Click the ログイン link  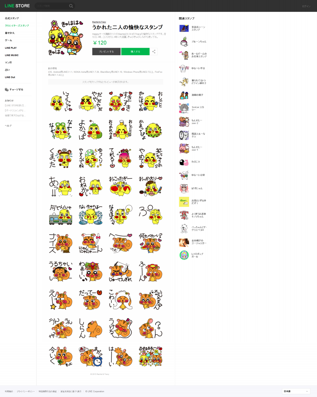306,6
